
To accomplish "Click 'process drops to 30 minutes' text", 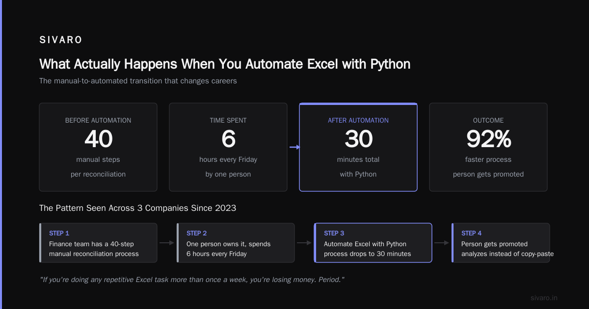I will coord(368,254).
